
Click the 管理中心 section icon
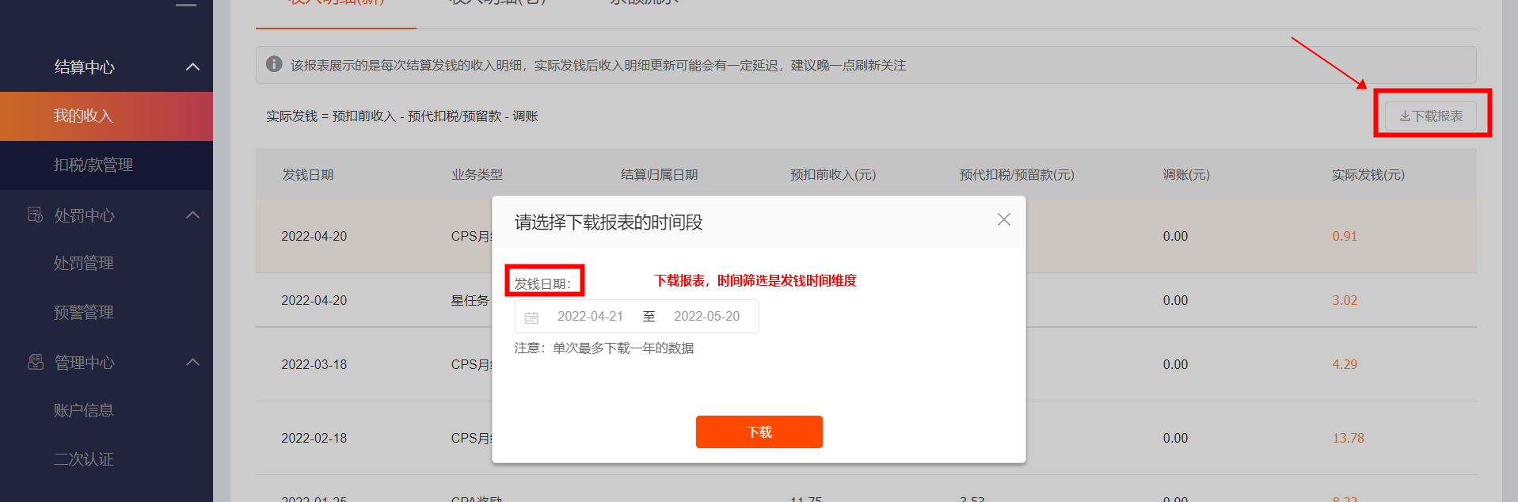tap(36, 362)
